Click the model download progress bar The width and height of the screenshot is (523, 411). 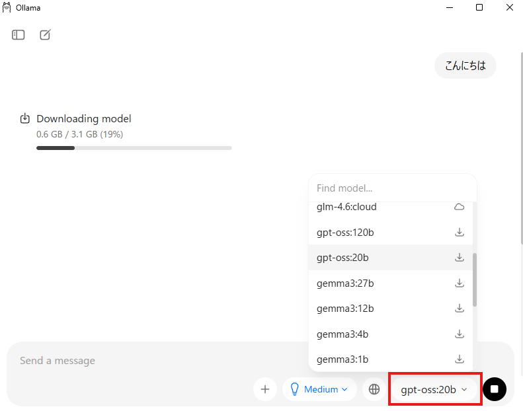(x=134, y=148)
